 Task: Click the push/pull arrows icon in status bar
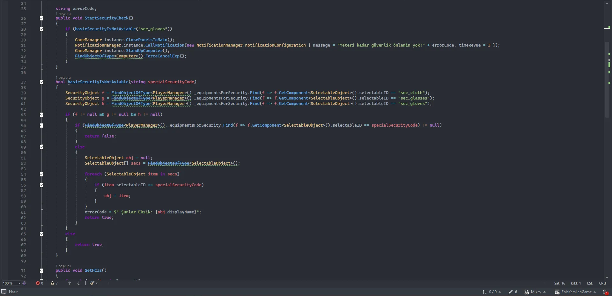pos(485,292)
